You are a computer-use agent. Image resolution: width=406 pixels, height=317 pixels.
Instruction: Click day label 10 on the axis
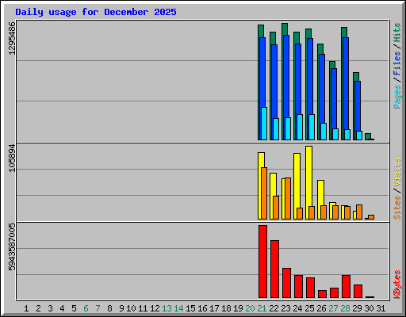(x=131, y=308)
